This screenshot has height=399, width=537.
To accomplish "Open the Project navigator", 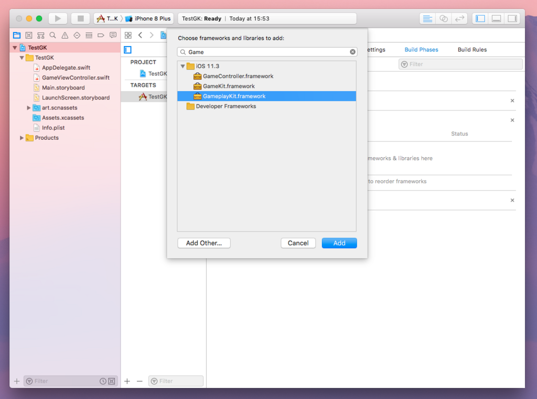I will (17, 35).
